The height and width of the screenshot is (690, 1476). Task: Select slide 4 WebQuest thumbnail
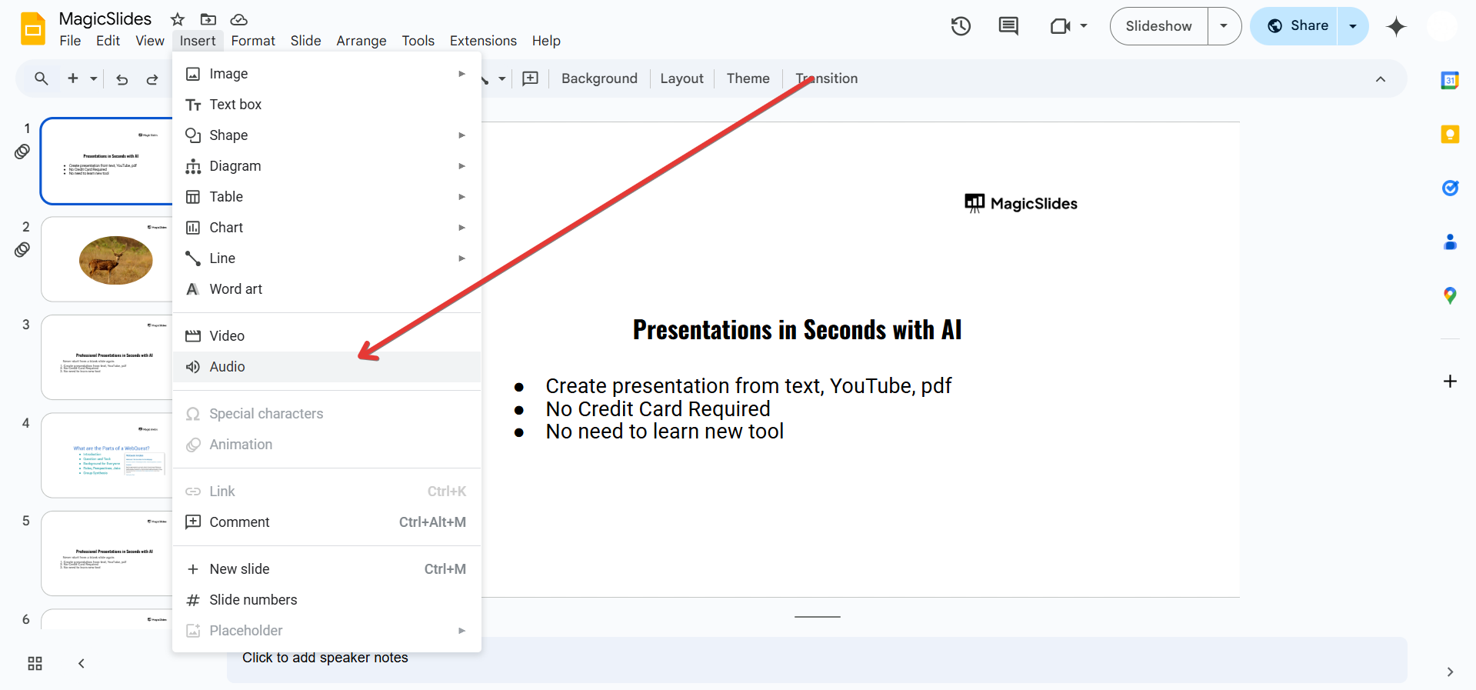[x=107, y=455]
